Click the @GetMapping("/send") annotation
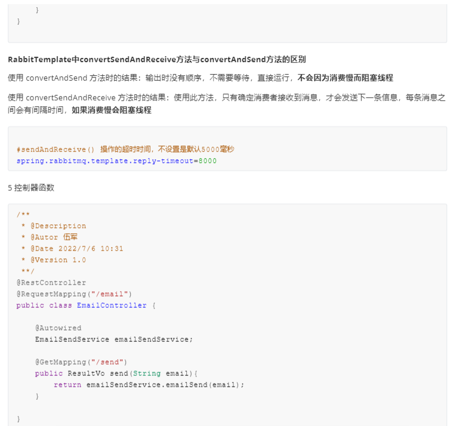Viewport: 450px width, 426px height. (81, 362)
